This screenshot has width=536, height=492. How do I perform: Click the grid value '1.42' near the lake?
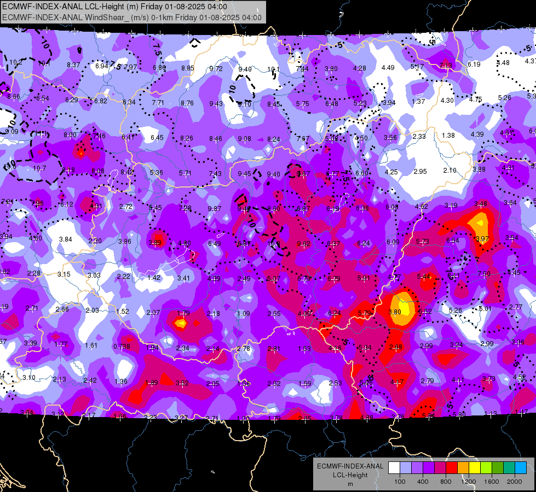click(154, 278)
